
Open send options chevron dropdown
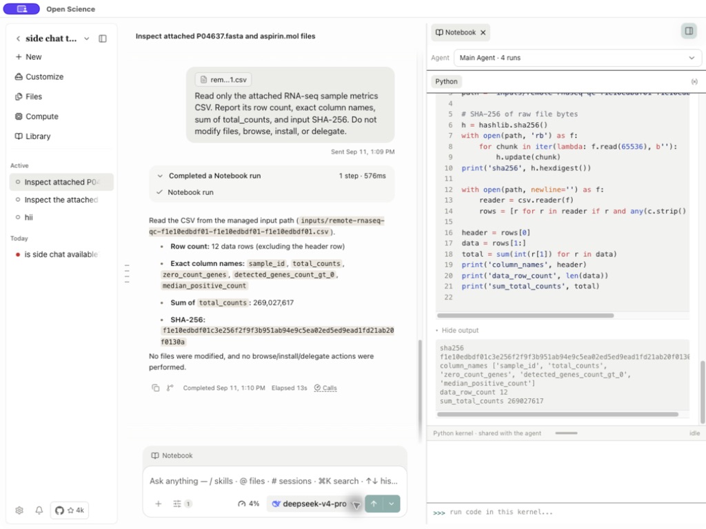(x=392, y=504)
